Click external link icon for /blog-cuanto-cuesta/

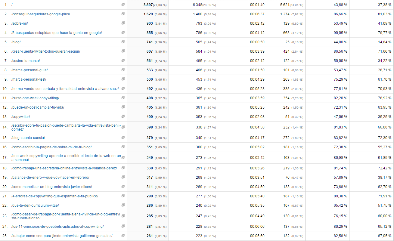[x=123, y=137]
